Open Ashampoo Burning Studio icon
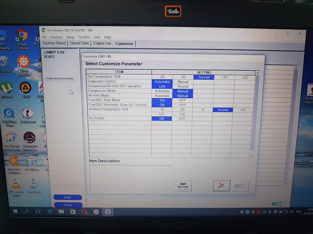313x234 pixels. click(30, 141)
